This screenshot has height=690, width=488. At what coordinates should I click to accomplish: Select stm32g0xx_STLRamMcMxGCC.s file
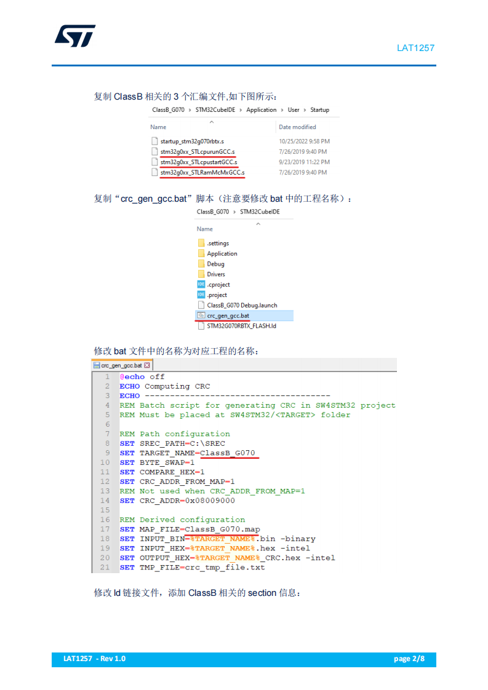(202, 172)
